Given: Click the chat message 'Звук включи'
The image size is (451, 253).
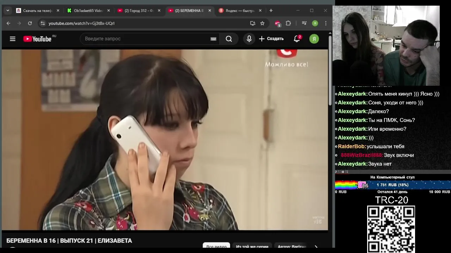Looking at the screenshot, I should (399, 155).
